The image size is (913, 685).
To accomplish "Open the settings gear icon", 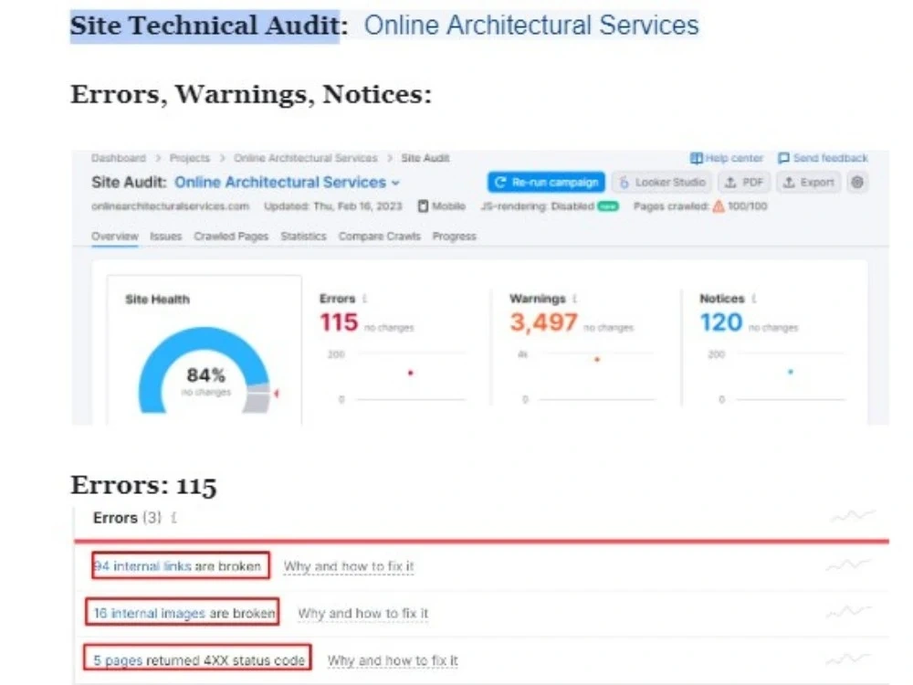I will 857,183.
